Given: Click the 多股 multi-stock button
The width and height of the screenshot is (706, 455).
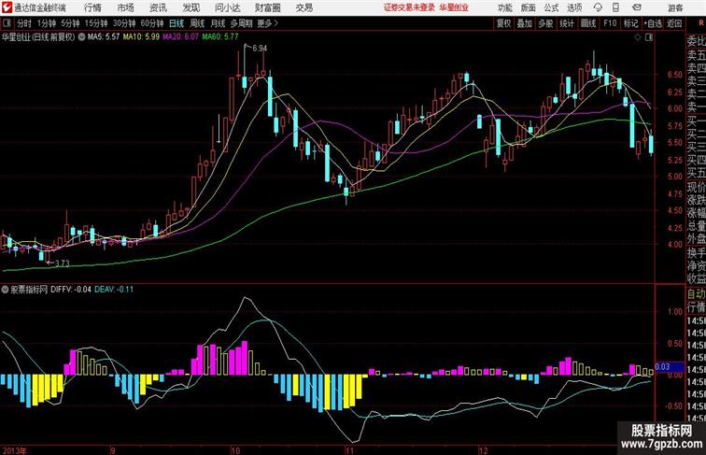Looking at the screenshot, I should click(545, 23).
